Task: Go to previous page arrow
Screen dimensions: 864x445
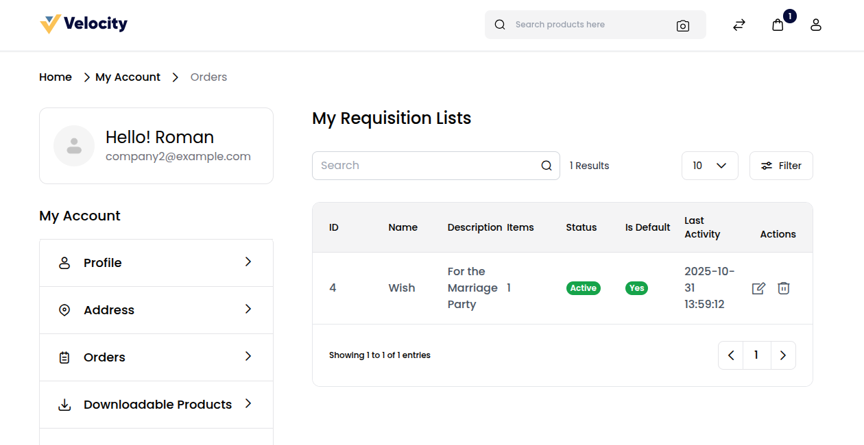Action: pos(731,355)
